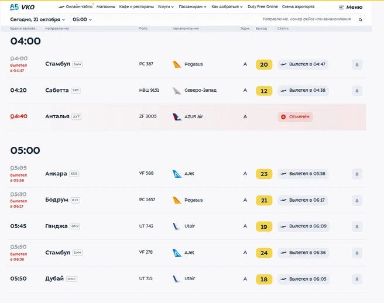
Task: Click gate 21 badge
Action: click(x=264, y=201)
